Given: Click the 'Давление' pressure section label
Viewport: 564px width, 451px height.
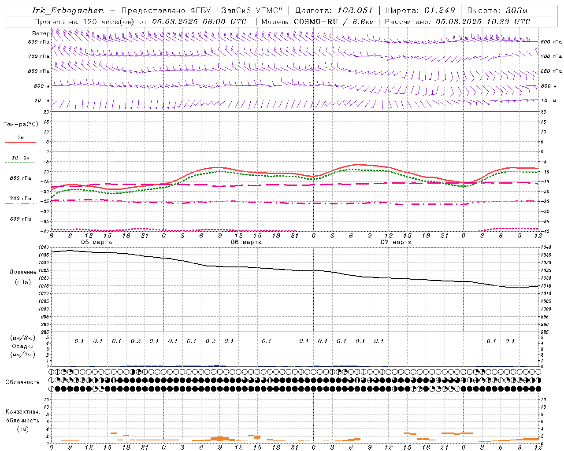Looking at the screenshot, I should click(x=23, y=272).
